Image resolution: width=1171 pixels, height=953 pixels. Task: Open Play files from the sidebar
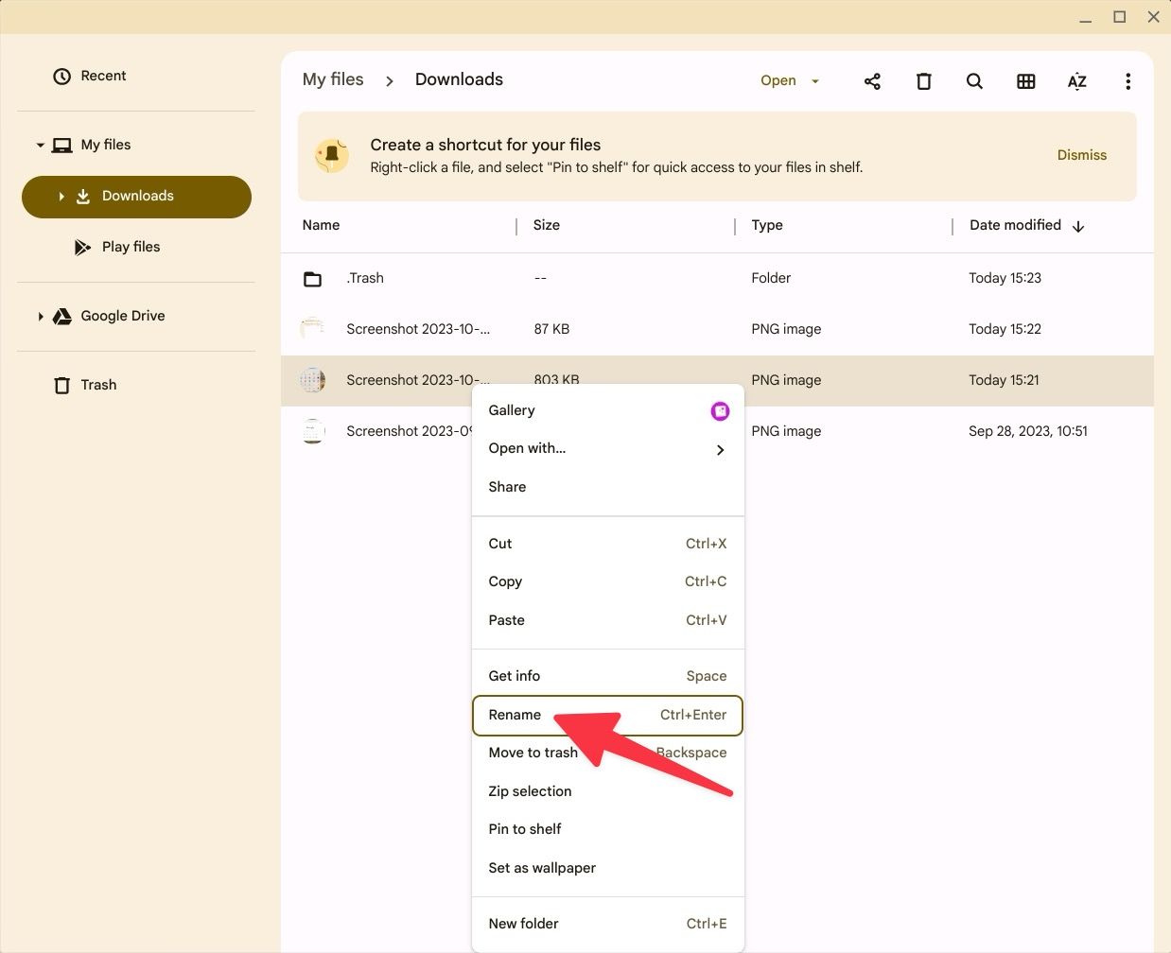tap(130, 246)
